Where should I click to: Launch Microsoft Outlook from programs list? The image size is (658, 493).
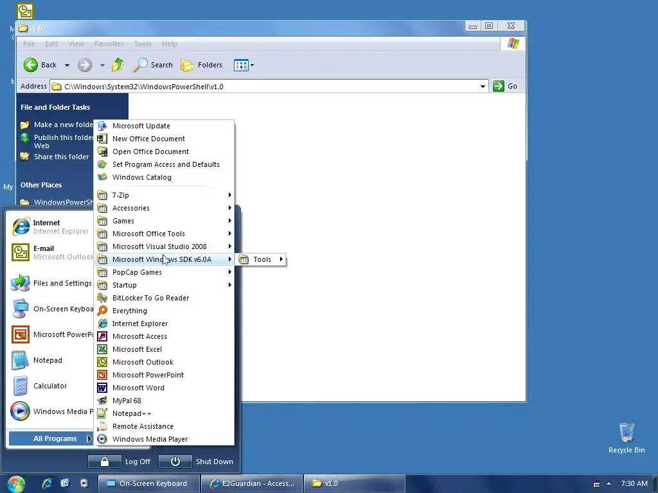(164, 362)
